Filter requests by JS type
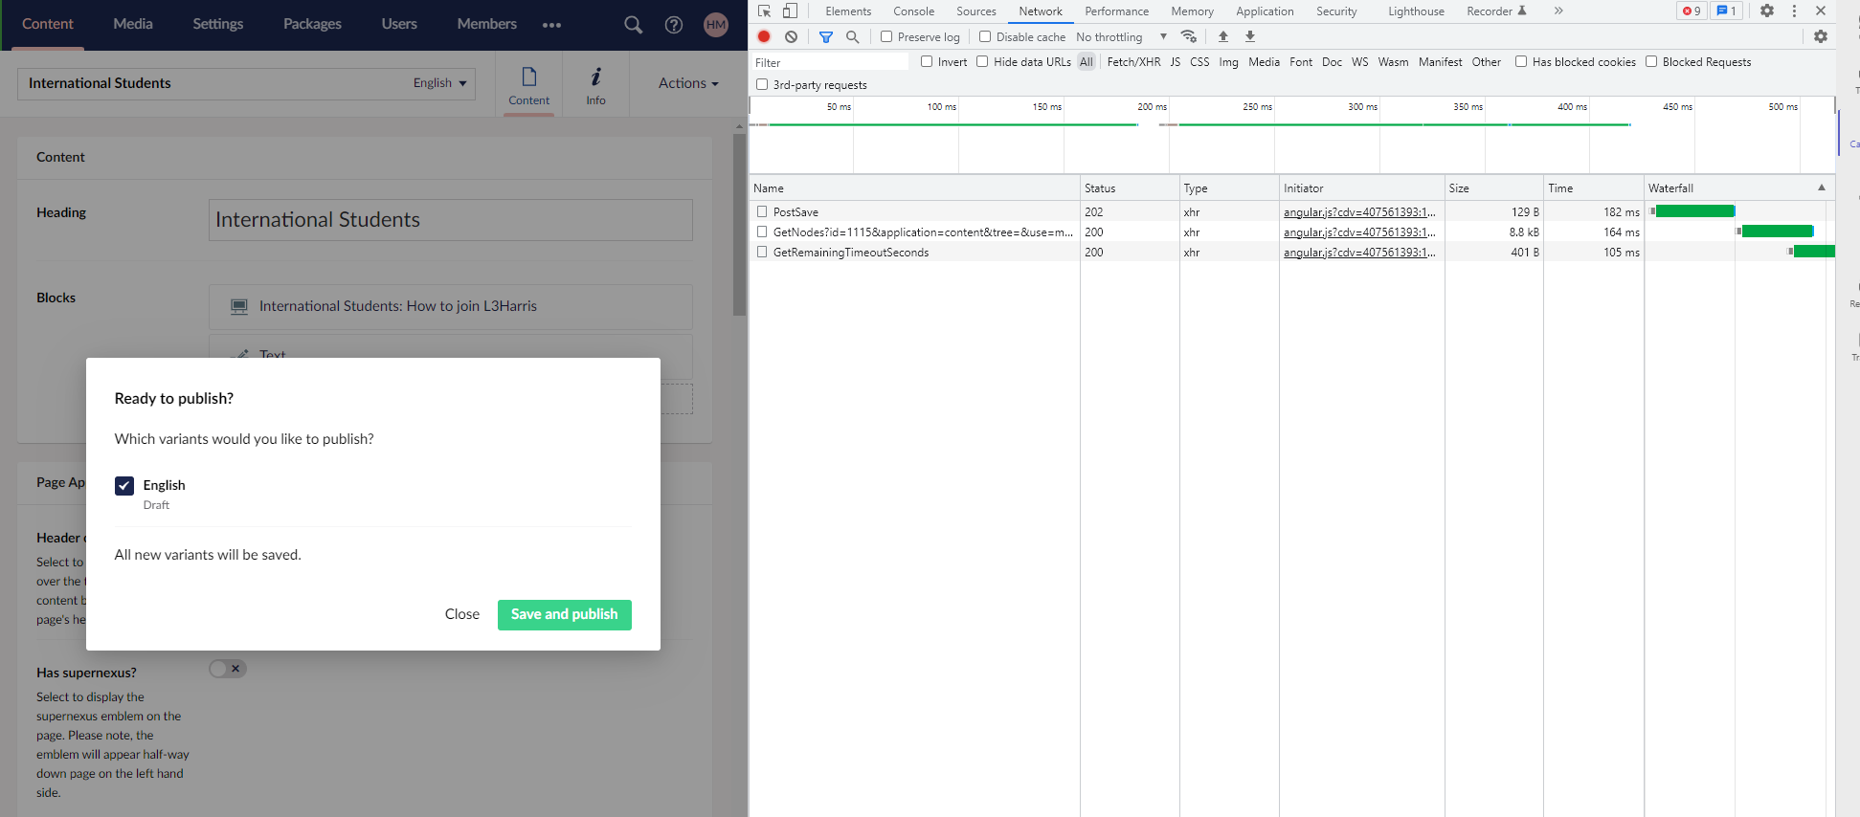This screenshot has width=1860, height=817. click(x=1175, y=61)
